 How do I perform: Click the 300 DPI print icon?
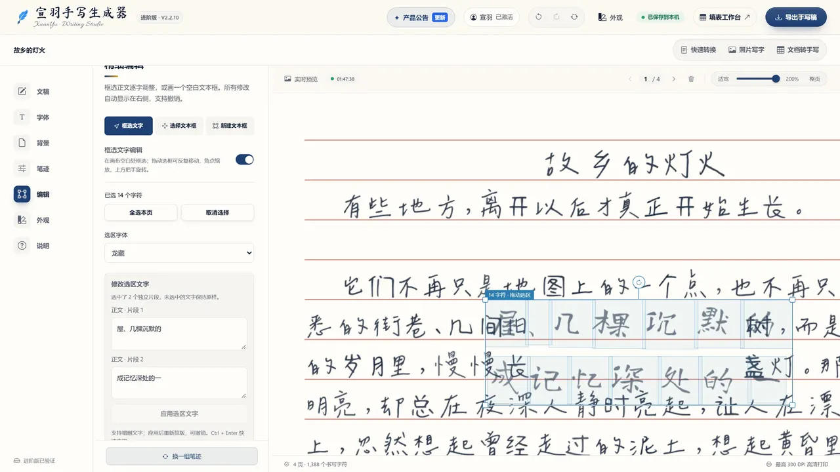tap(769, 464)
